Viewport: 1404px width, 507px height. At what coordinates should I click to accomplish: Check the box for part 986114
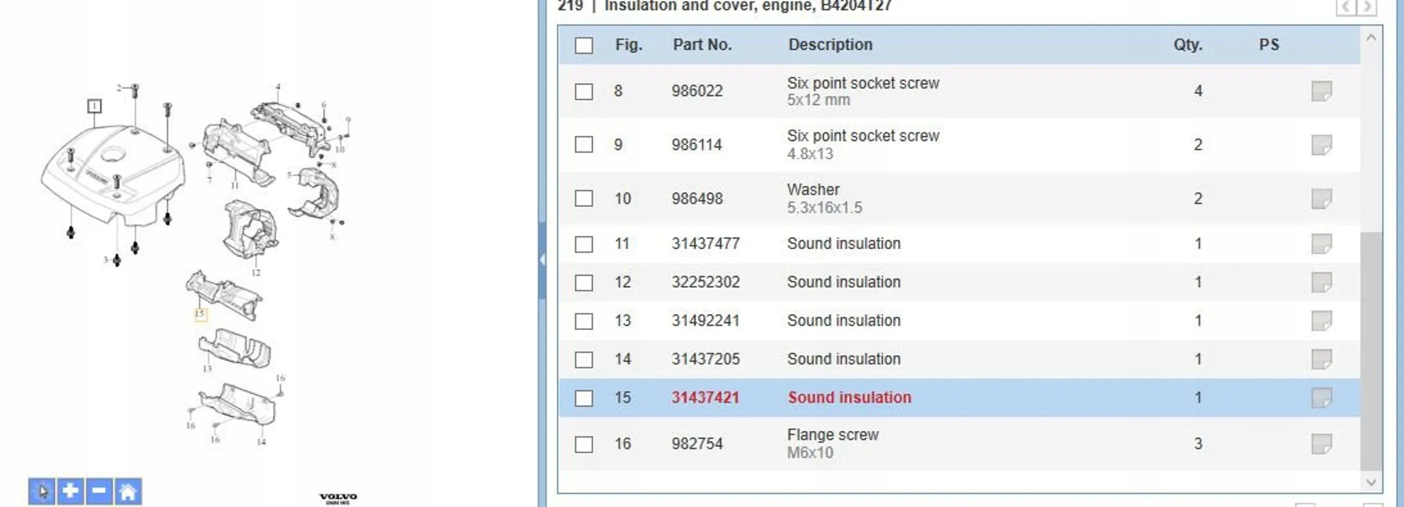point(584,145)
